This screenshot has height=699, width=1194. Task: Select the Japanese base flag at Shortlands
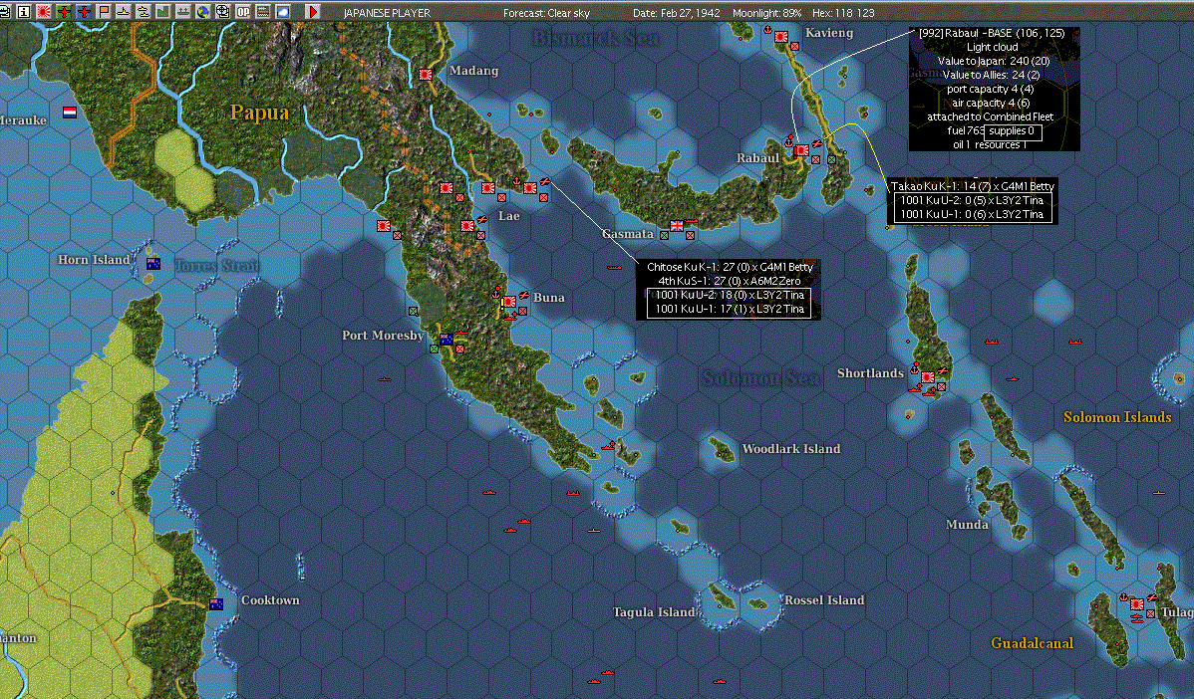tap(928, 377)
